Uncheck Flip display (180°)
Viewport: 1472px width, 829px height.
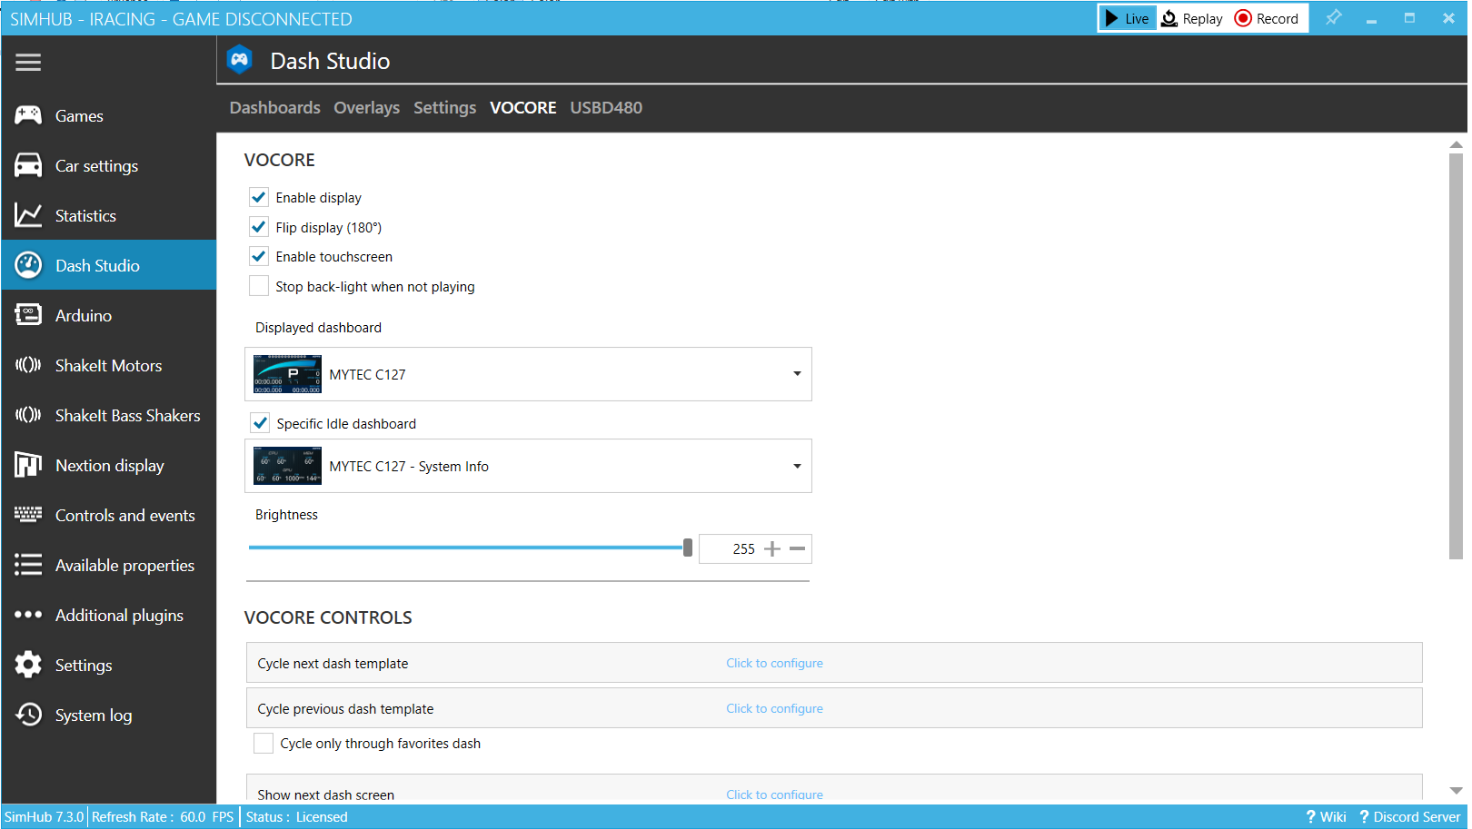pyautogui.click(x=259, y=227)
